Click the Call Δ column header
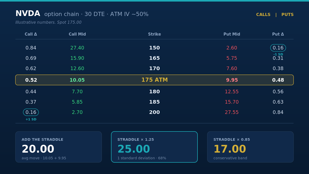 click(x=31, y=34)
